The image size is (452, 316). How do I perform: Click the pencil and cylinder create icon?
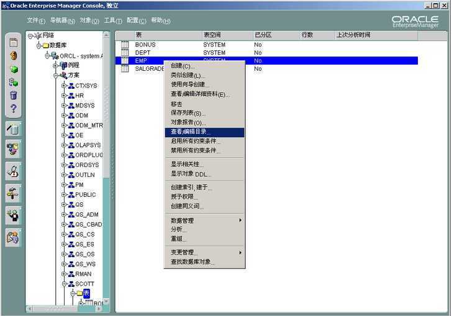[x=13, y=129]
